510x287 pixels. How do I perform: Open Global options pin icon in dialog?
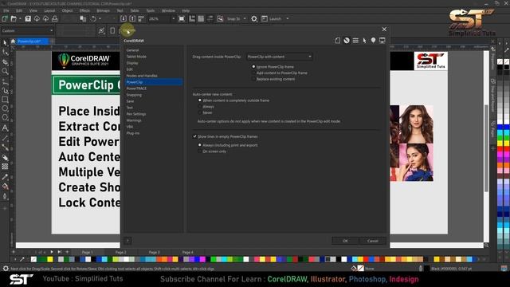[x=373, y=41]
